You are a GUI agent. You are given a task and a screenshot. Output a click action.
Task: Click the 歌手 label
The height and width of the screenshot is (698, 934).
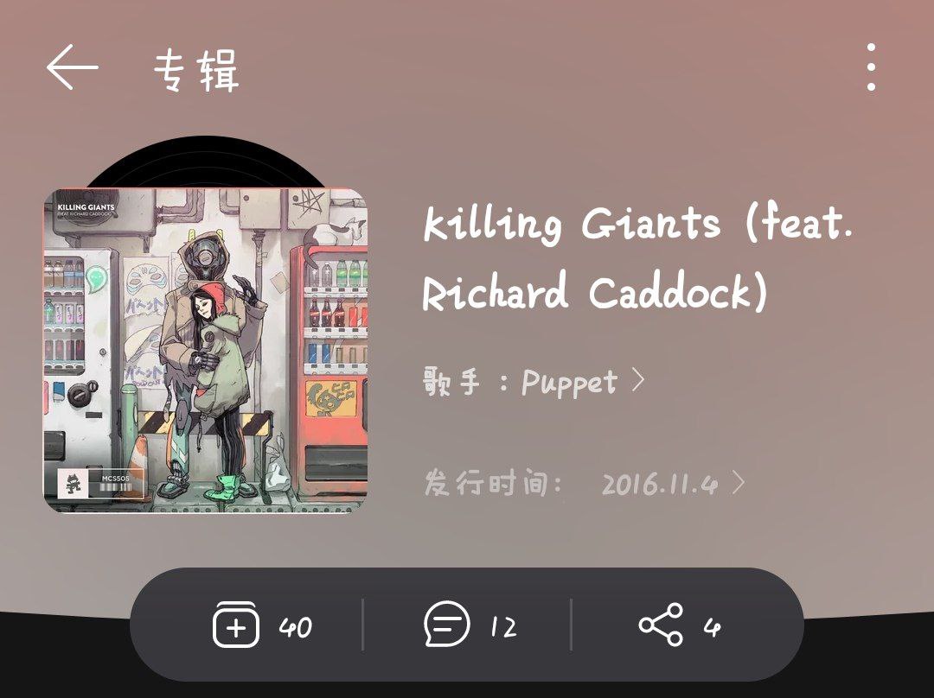coord(451,382)
